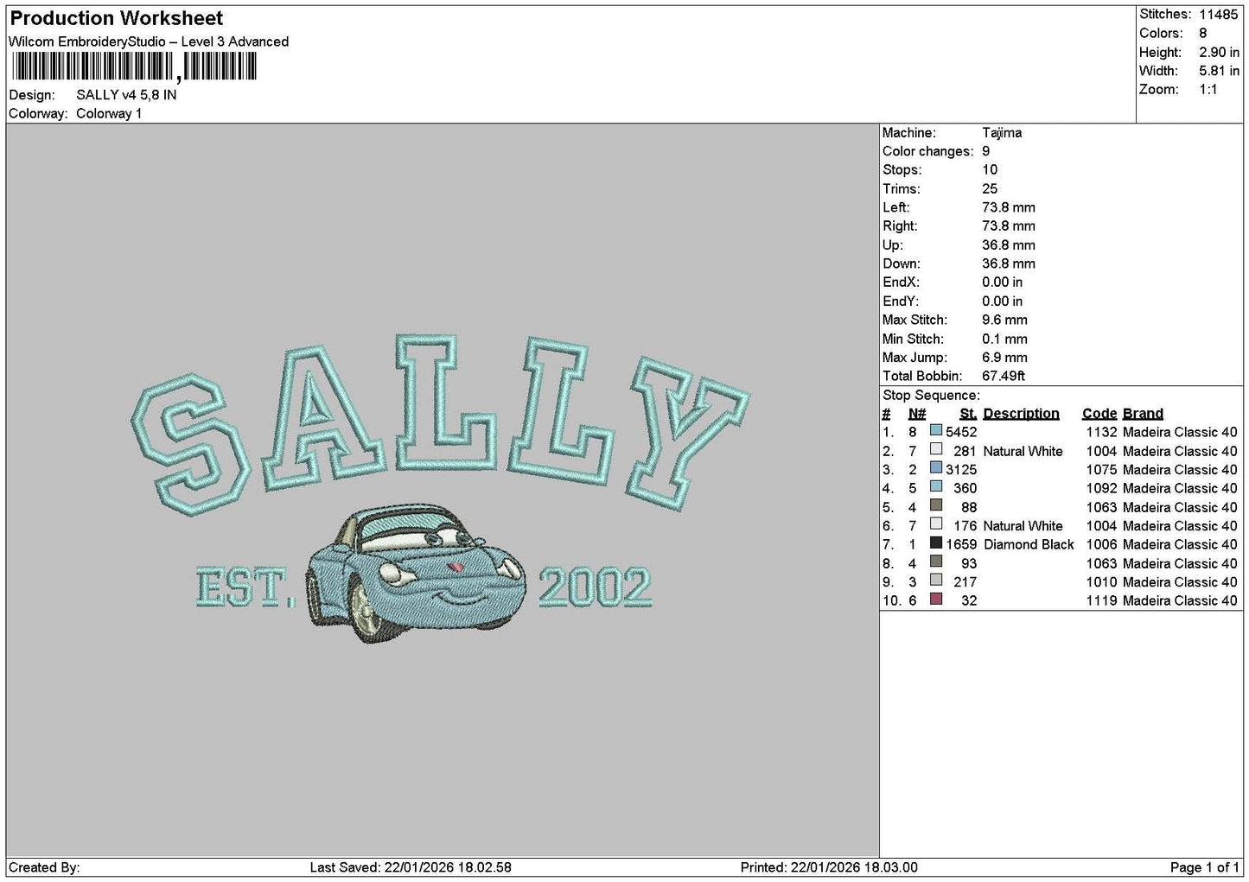1249x882 pixels.
Task: Click the 'Created By:' footer label
Action: point(44,867)
